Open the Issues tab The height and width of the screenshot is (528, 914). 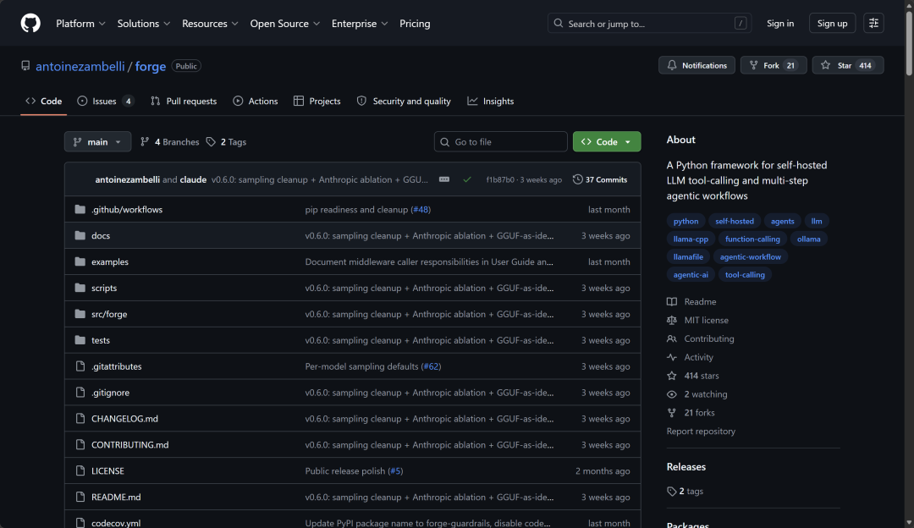(106, 101)
